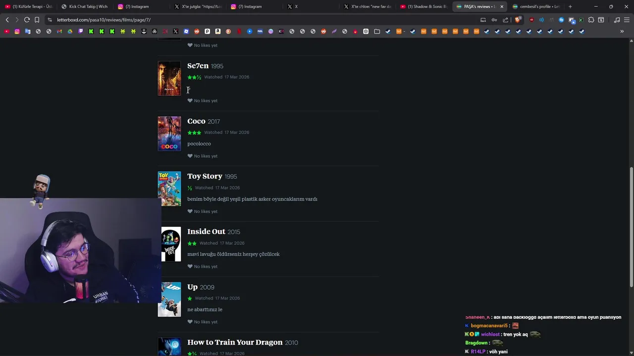Open the Instagram bookmark icon
This screenshot has width=634, height=356.
(17, 31)
